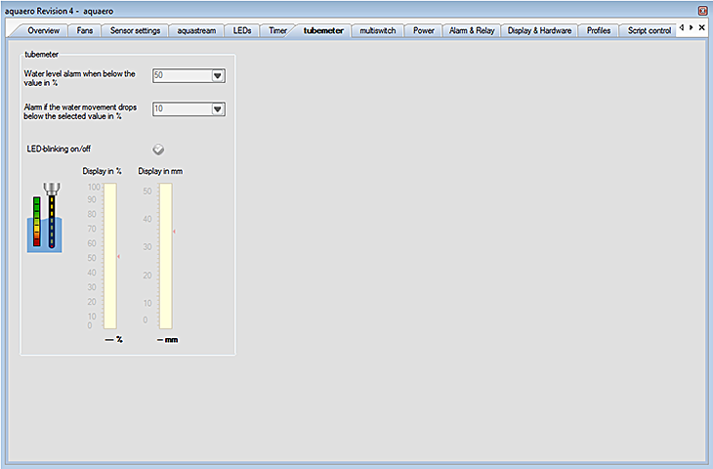This screenshot has height=469, width=713.
Task: Switch to the Profiles tab
Action: click(599, 31)
